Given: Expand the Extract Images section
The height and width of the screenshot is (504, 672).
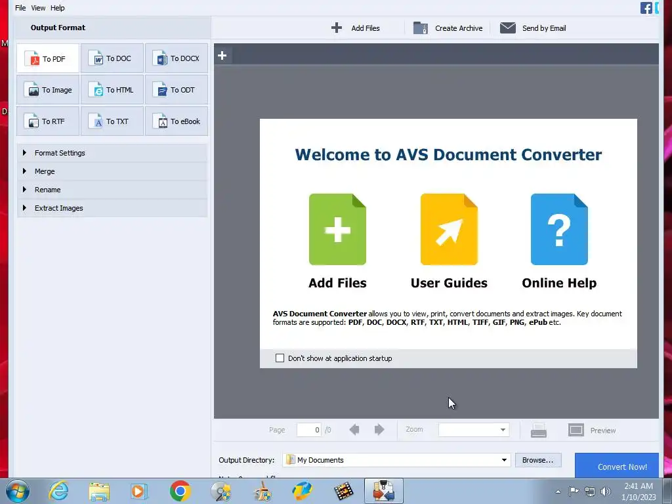Looking at the screenshot, I should pos(112,208).
